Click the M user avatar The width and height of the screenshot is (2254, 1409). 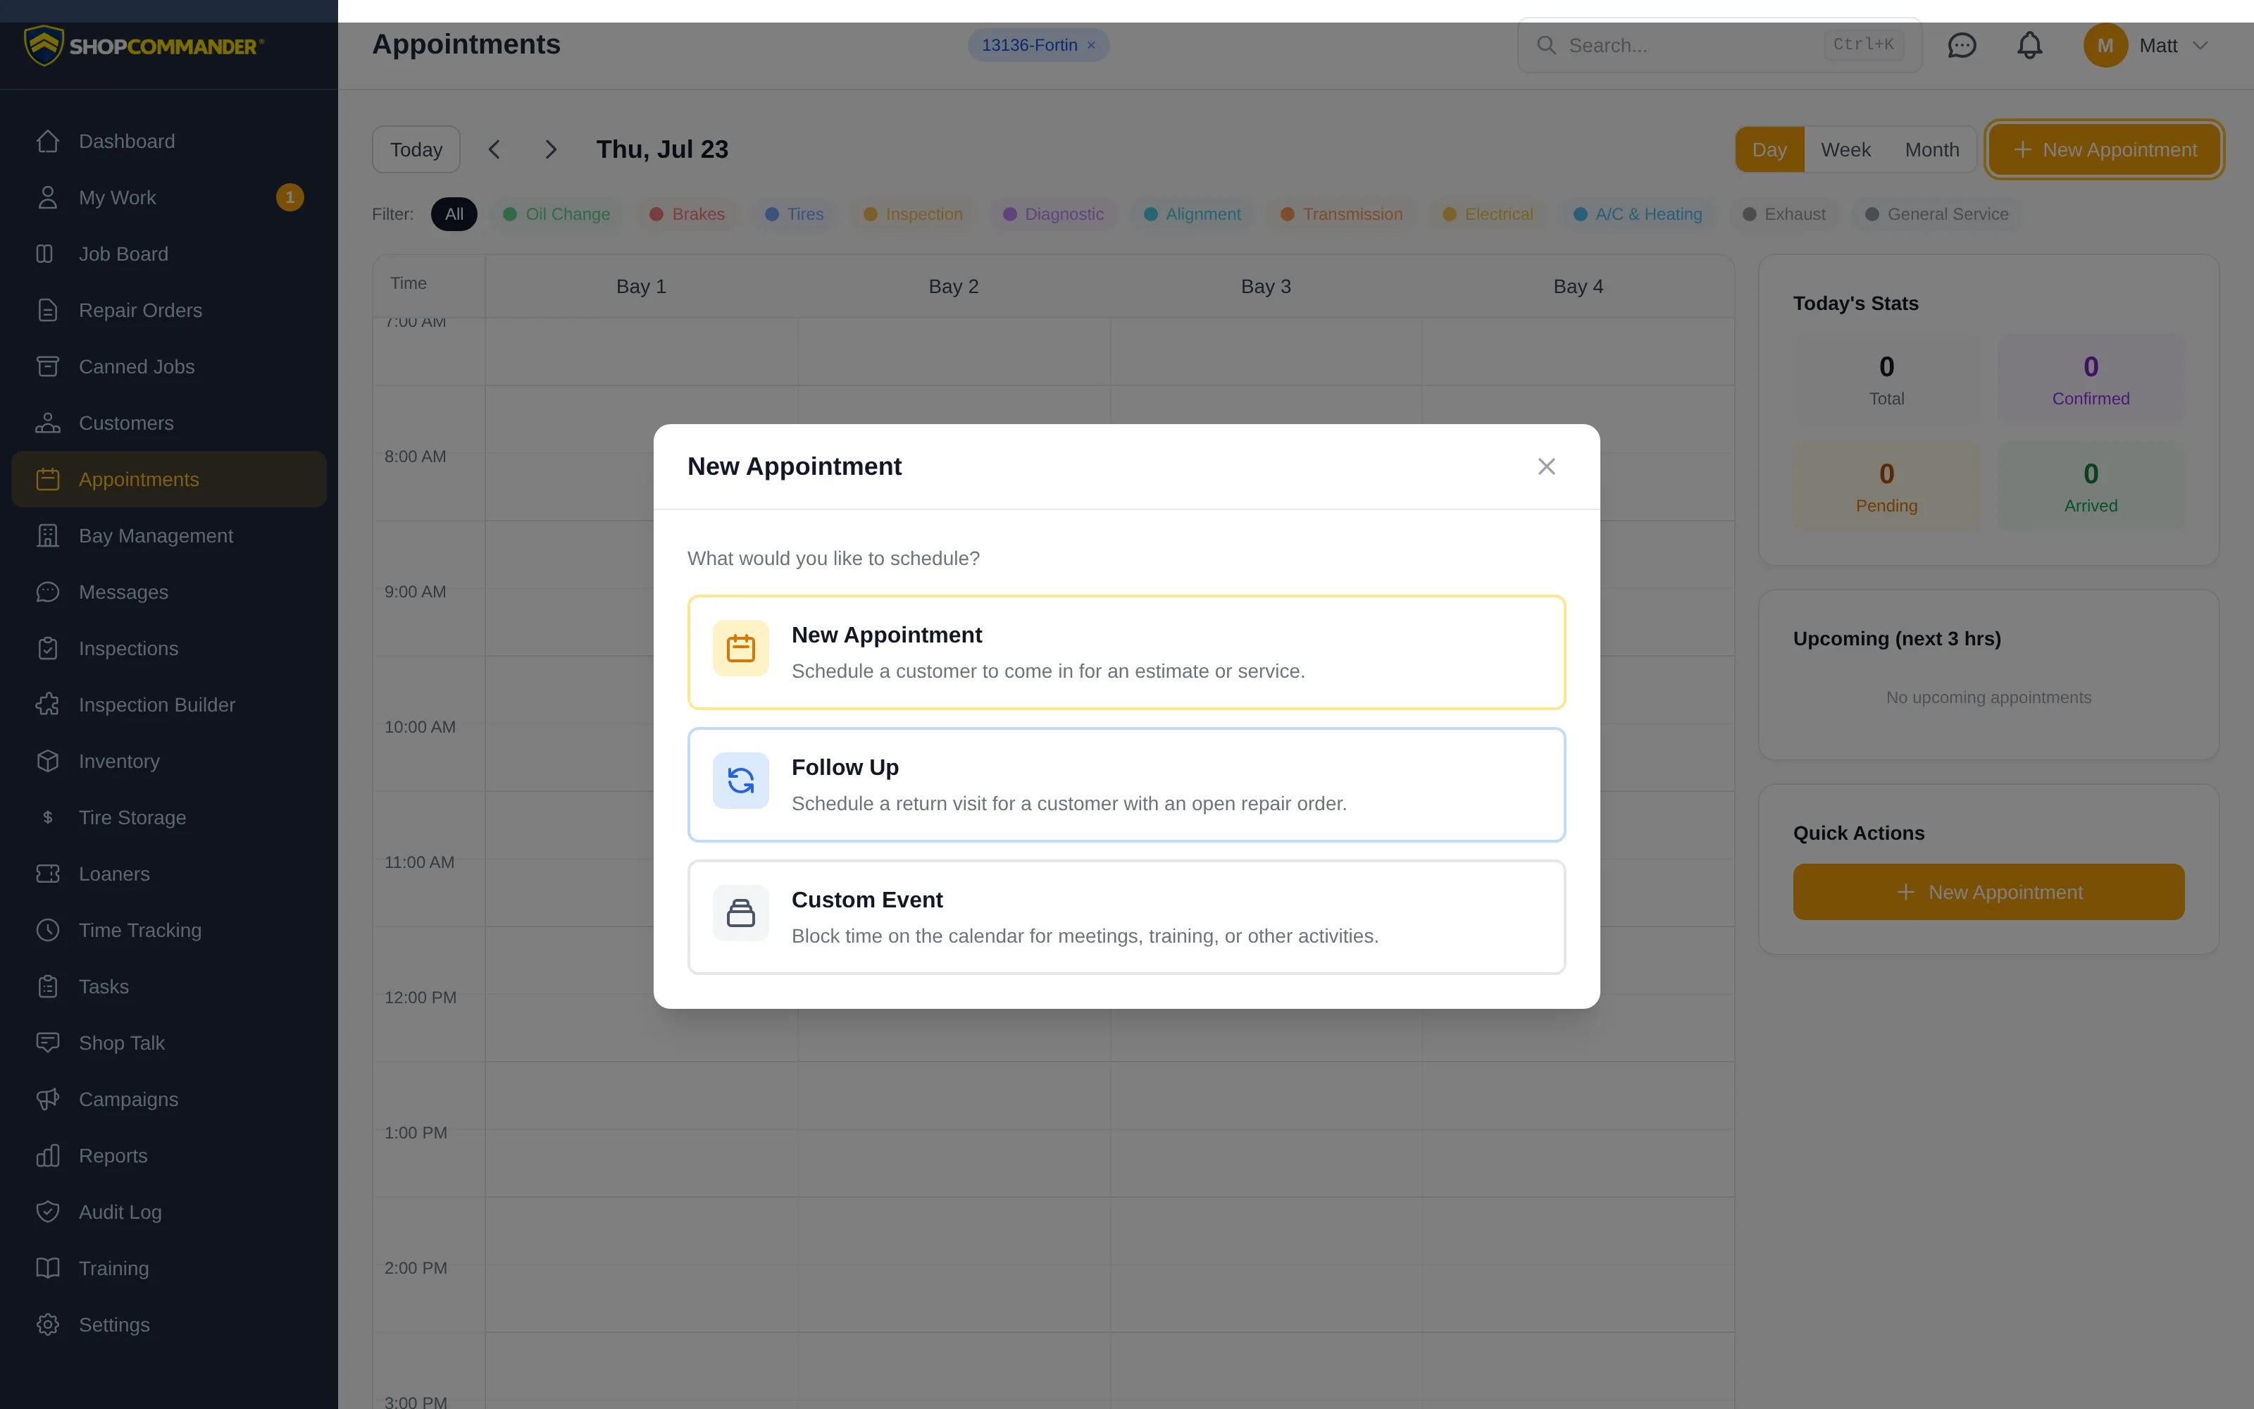pos(2105,44)
